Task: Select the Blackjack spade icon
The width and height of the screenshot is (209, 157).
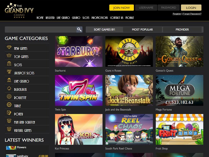Action: (9, 88)
